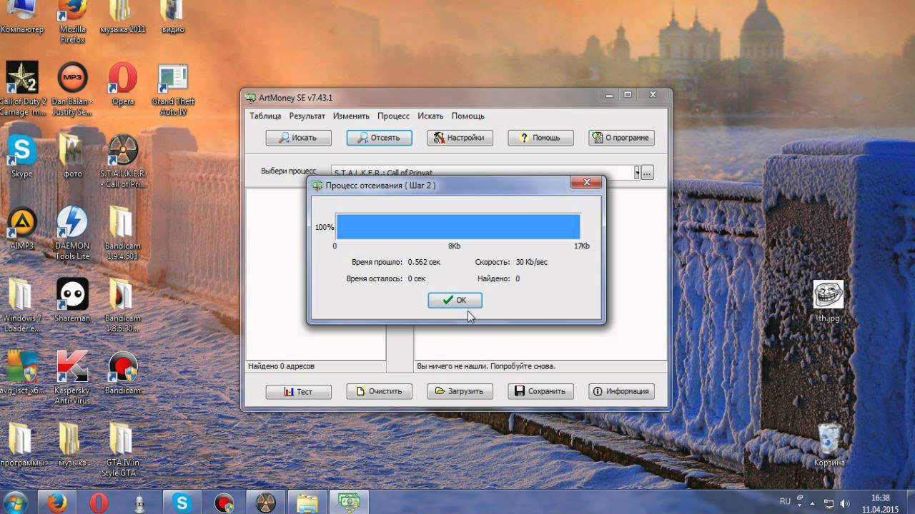Viewport: 915px width, 514px height.
Task: Select the Dan Balan MP3 file icon
Action: coord(72,89)
